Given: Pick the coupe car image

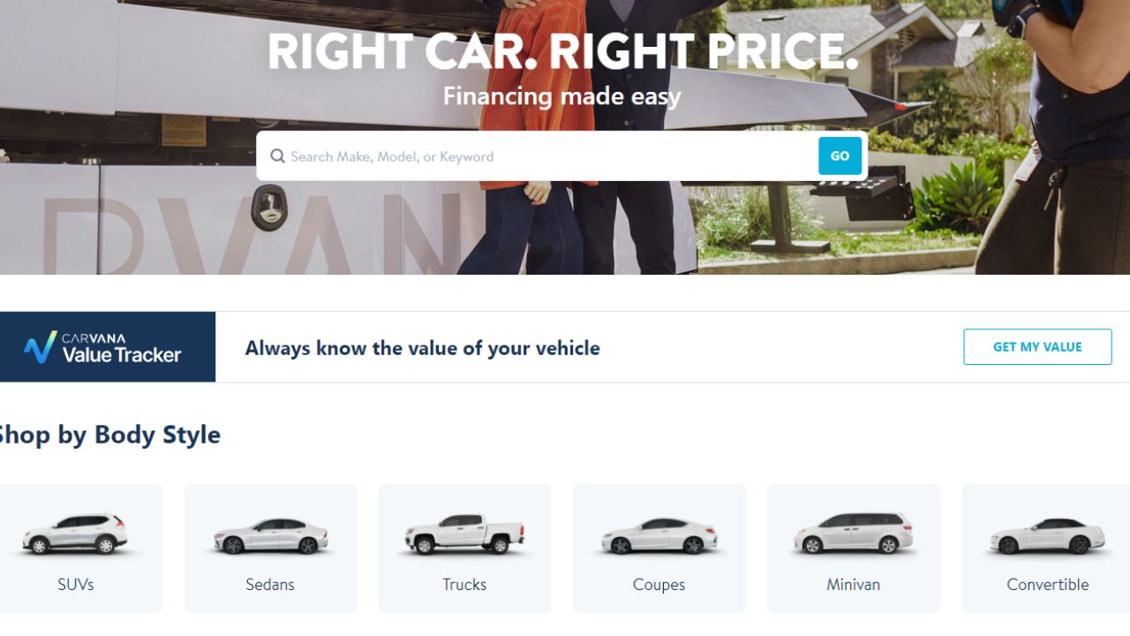Looking at the screenshot, I should point(659,535).
